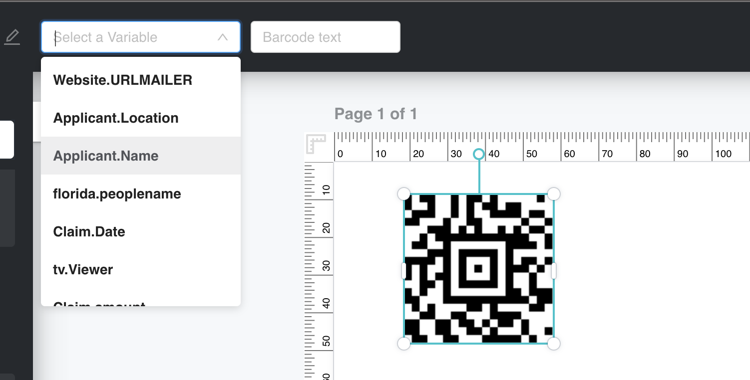This screenshot has height=380, width=750.
Task: Collapse the variable list using the chevron
Action: coord(223,37)
